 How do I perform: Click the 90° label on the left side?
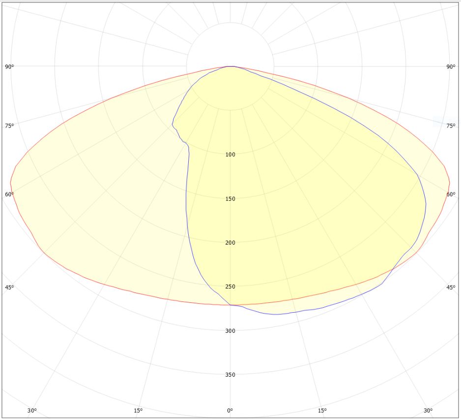(9, 66)
